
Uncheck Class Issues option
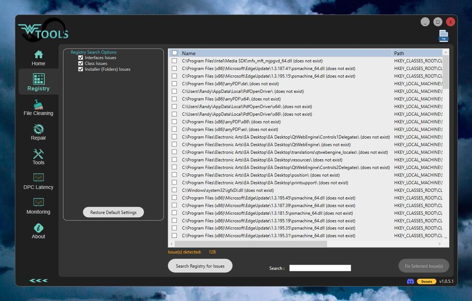81,63
